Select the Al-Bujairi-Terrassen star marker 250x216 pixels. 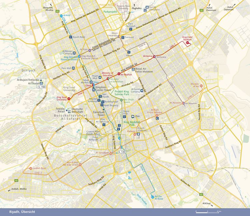pos(41,80)
